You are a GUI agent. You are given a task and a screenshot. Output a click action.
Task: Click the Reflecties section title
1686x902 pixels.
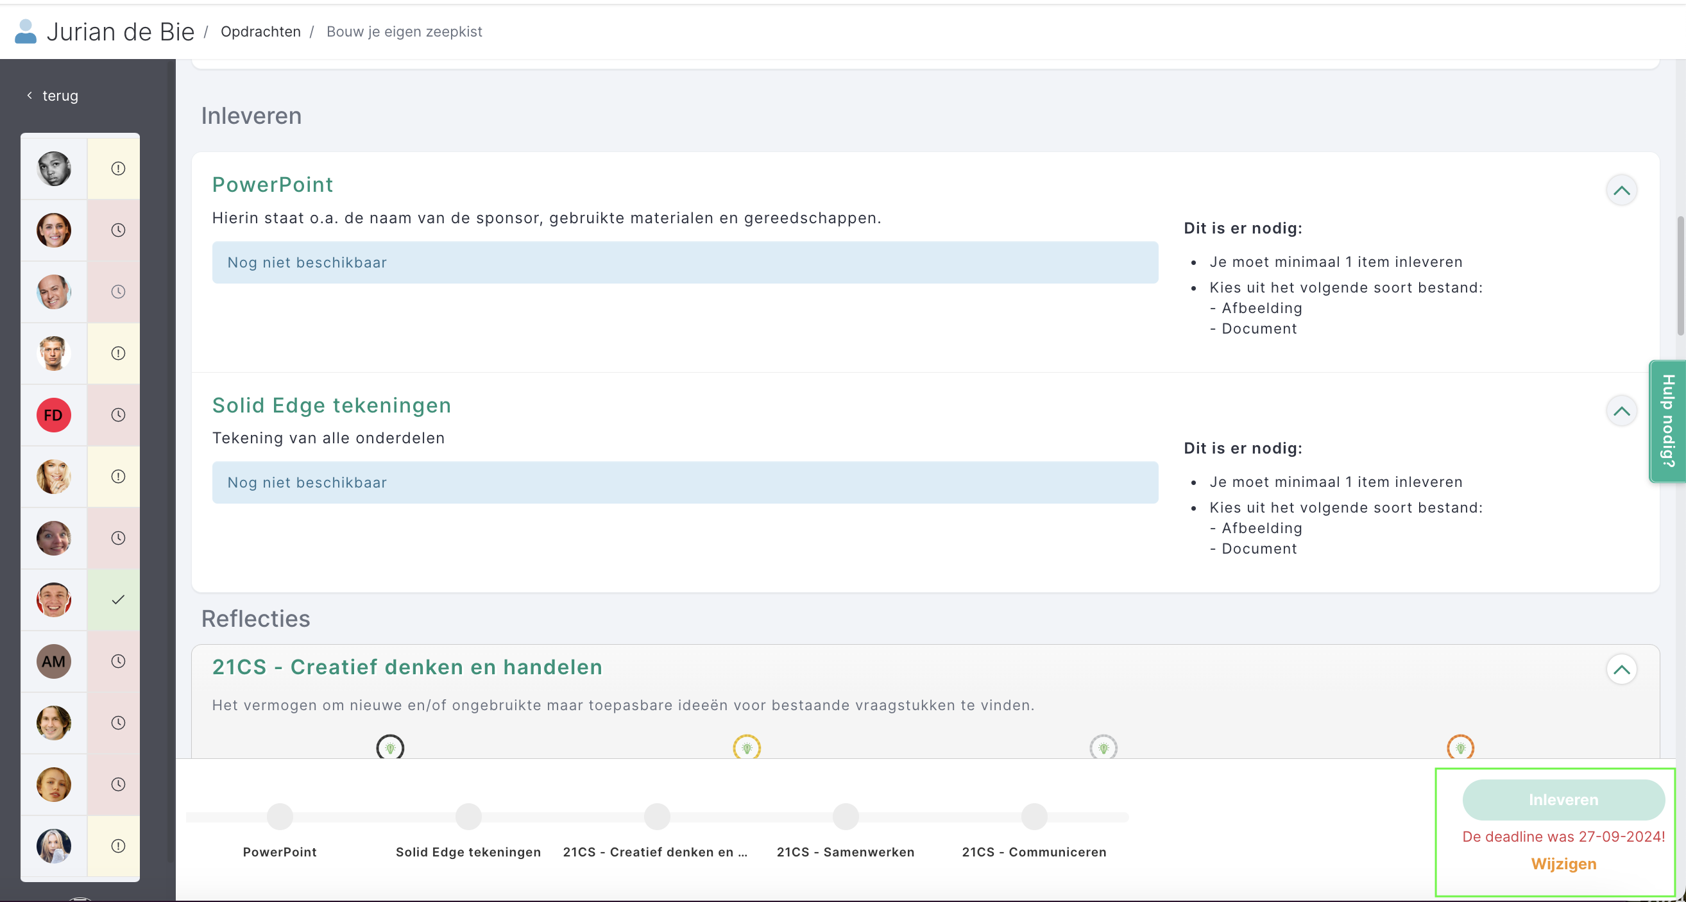click(256, 618)
